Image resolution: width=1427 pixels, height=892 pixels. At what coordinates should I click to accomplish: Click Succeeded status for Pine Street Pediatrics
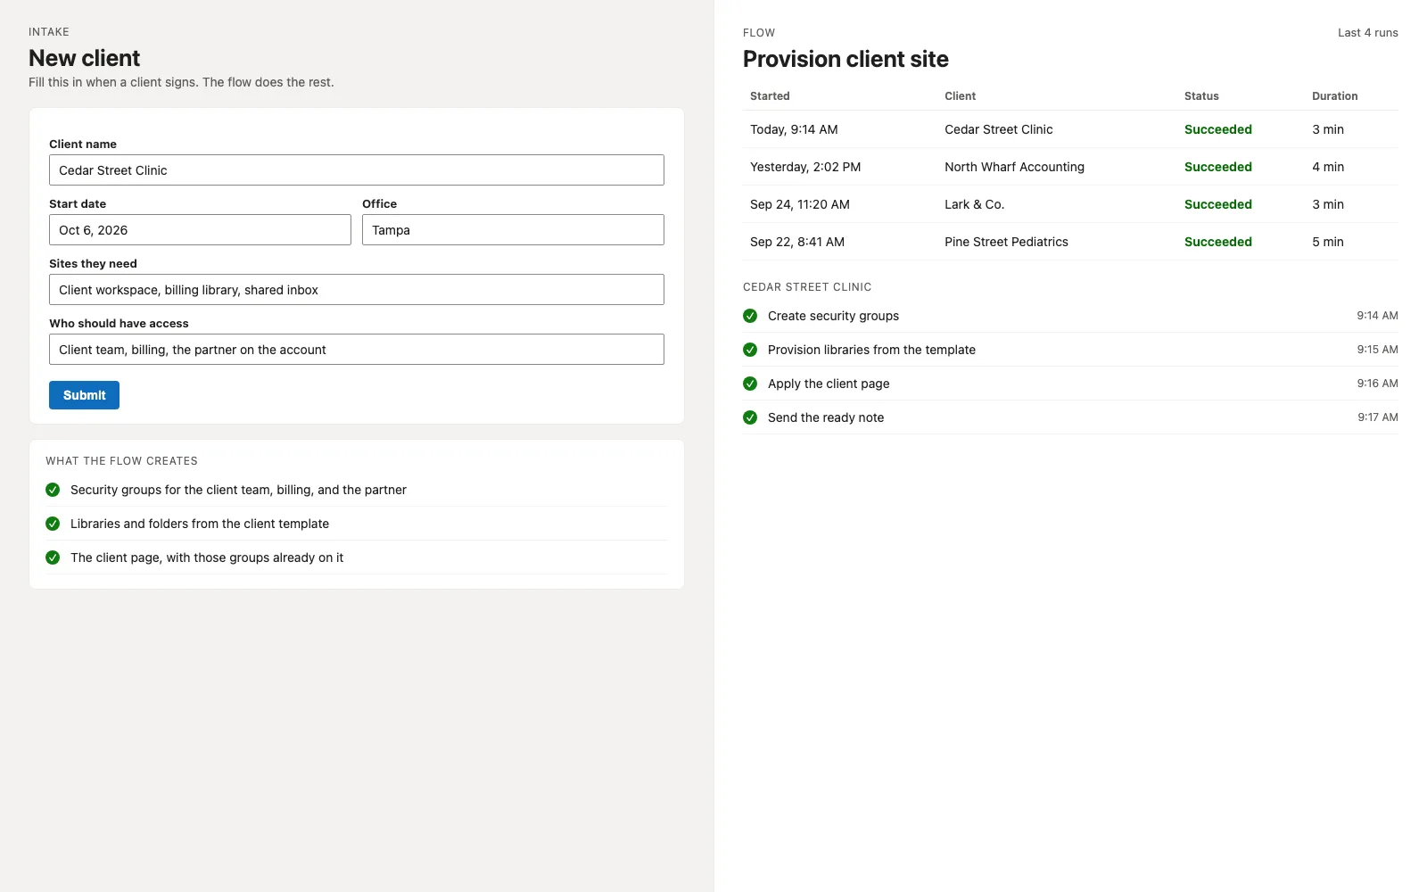coord(1217,242)
